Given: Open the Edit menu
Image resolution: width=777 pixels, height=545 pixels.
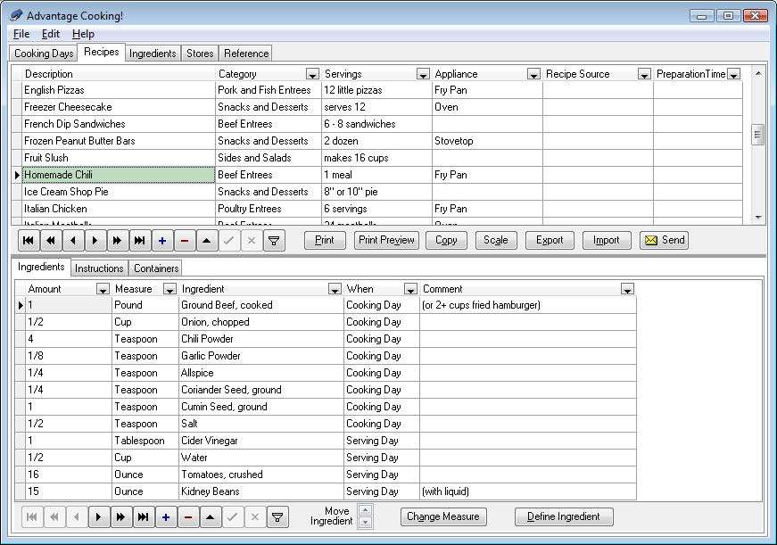Looking at the screenshot, I should coord(51,34).
